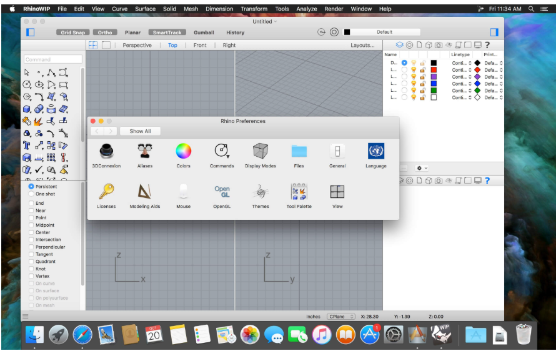Select One shot osnap radio button
The image size is (556, 351).
(x=31, y=194)
